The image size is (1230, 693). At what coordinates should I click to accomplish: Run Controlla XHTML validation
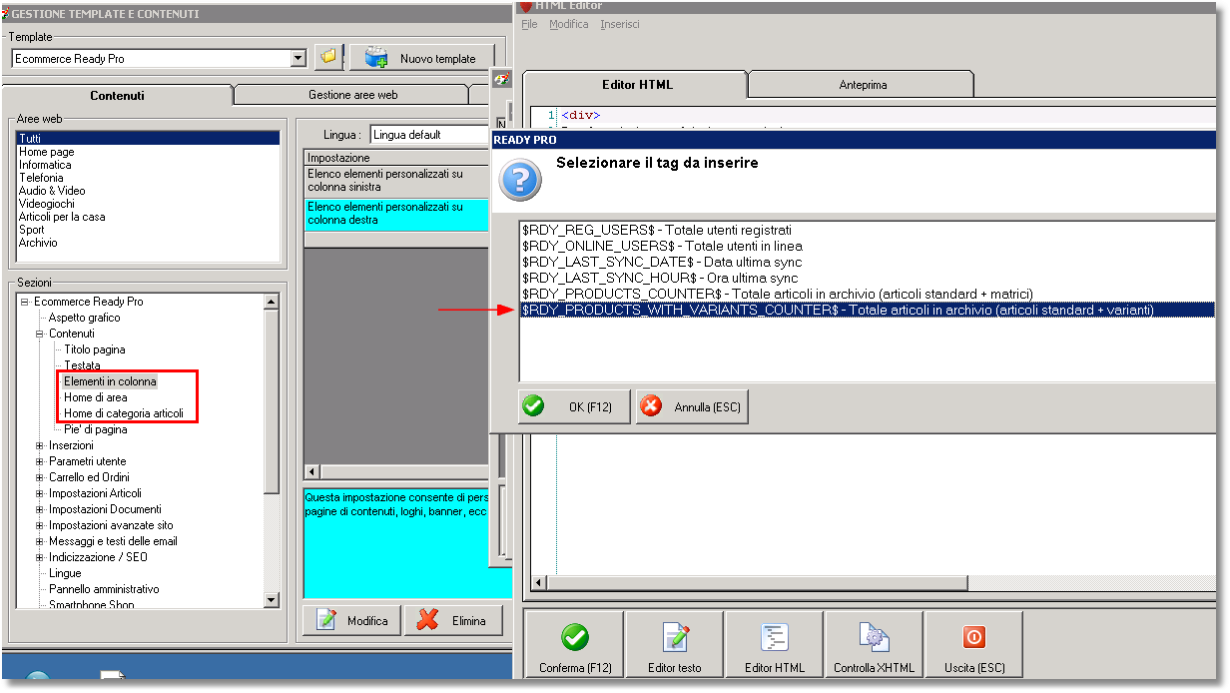pyautogui.click(x=875, y=646)
